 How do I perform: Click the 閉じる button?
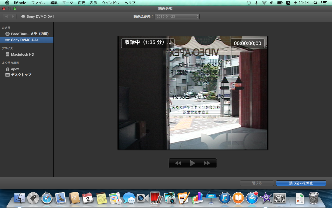click(257, 183)
